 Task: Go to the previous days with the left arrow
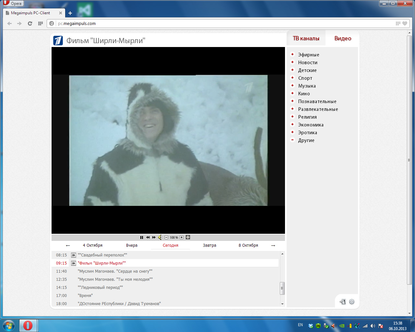coord(68,245)
